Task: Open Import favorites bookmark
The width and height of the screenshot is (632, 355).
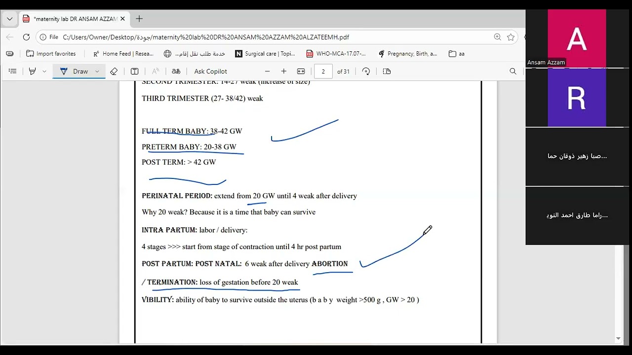Action: [51, 54]
